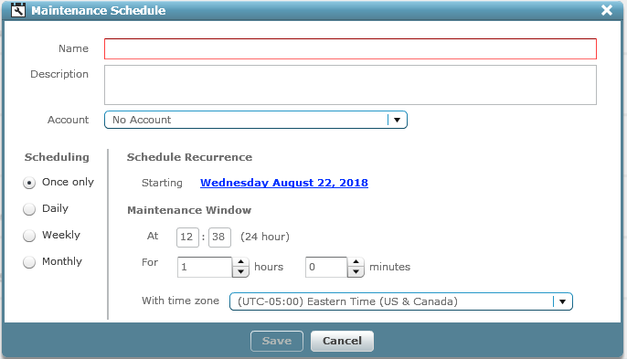
Task: Click the Save button
Action: coord(277,341)
